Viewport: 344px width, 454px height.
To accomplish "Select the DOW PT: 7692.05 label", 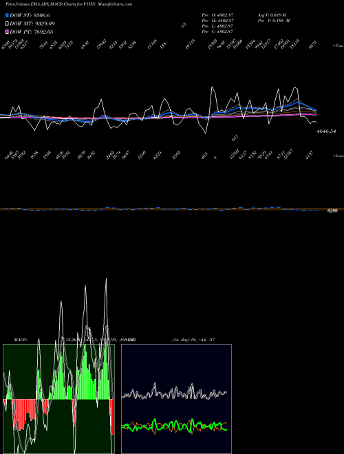I will click(x=31, y=32).
